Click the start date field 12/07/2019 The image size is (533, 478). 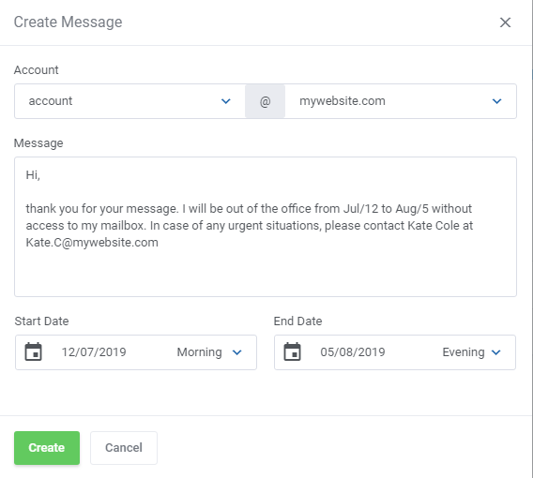point(94,352)
